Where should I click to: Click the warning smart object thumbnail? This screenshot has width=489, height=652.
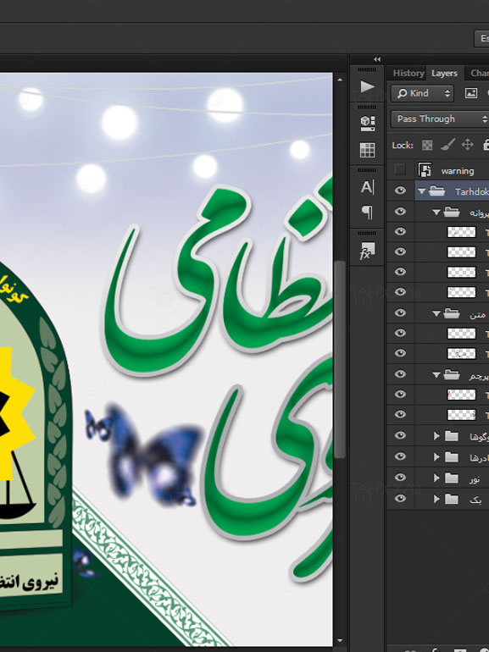[x=425, y=170]
